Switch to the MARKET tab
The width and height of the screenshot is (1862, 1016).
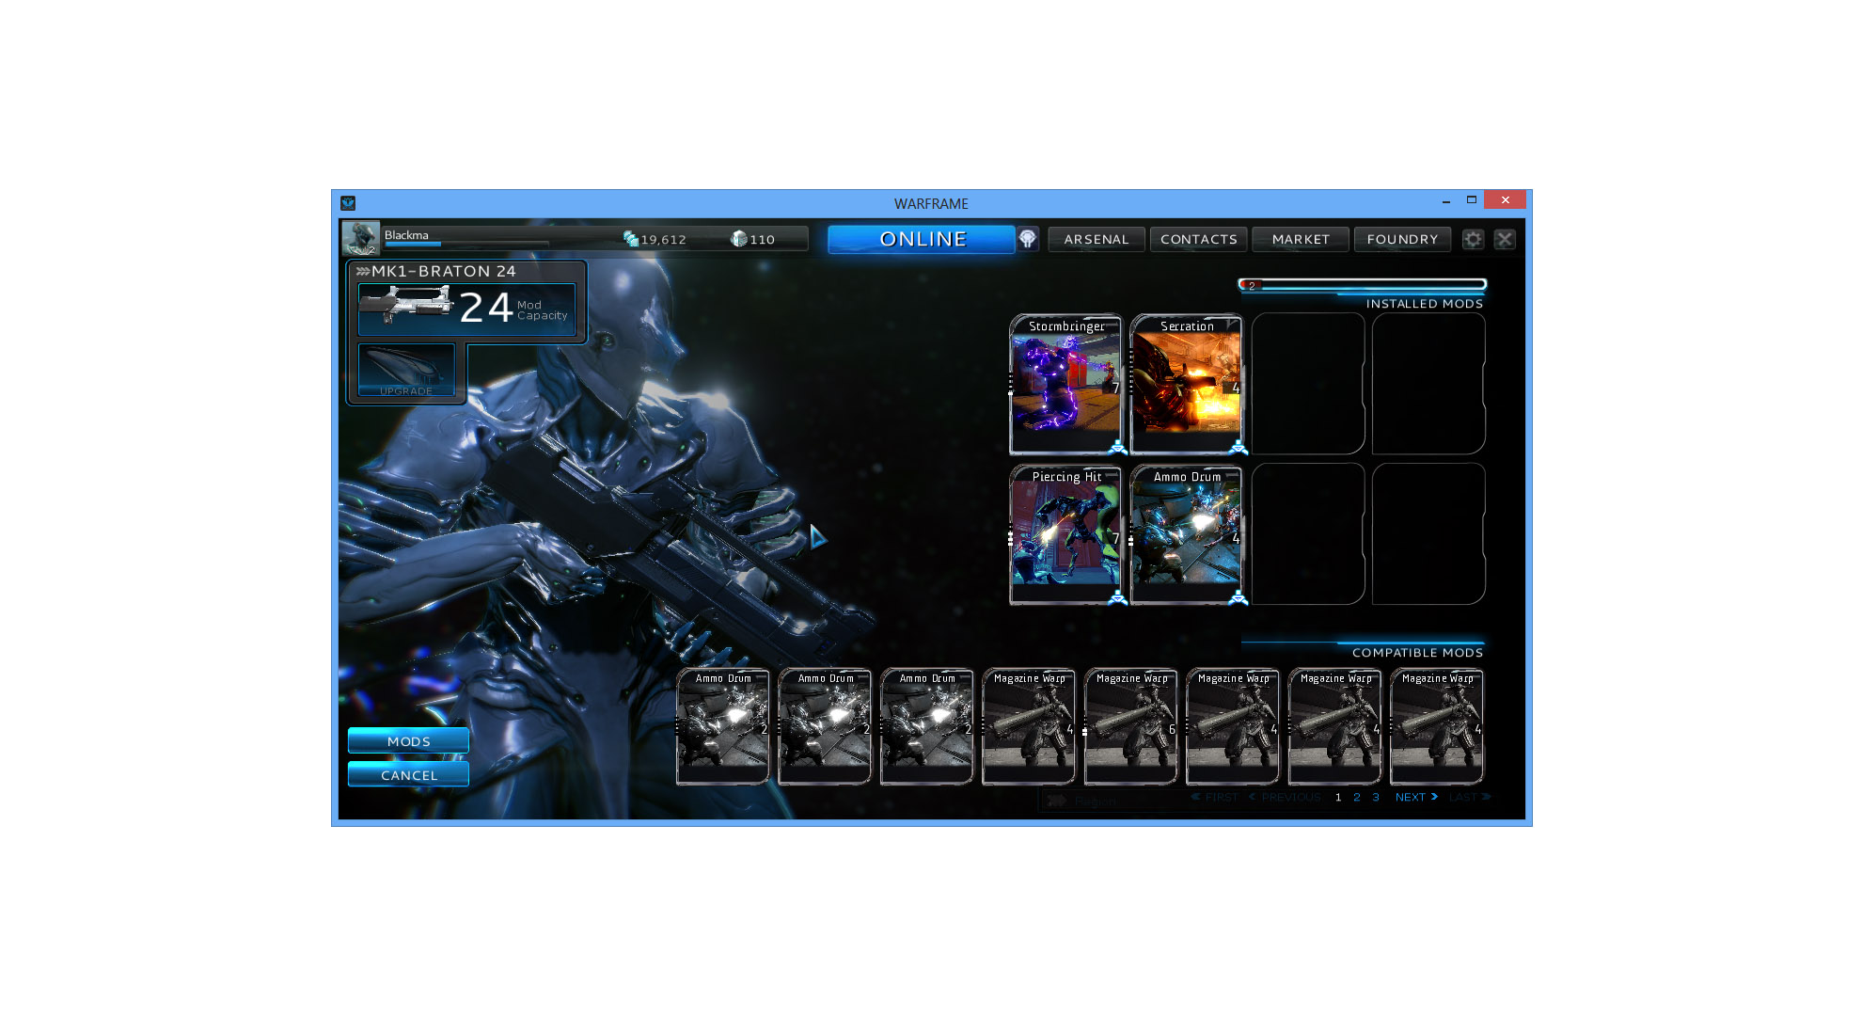coord(1301,239)
